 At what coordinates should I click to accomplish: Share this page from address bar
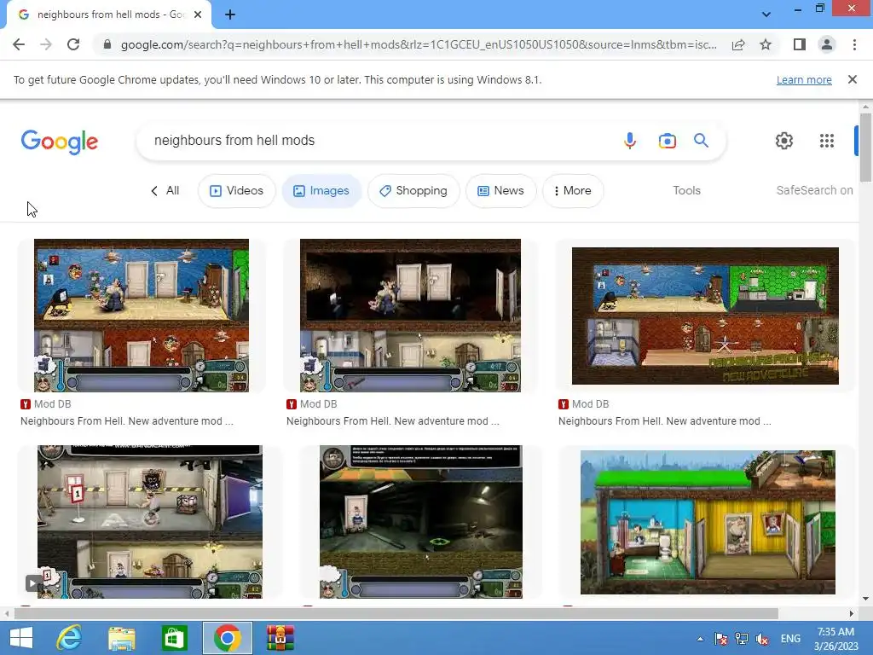pos(738,44)
